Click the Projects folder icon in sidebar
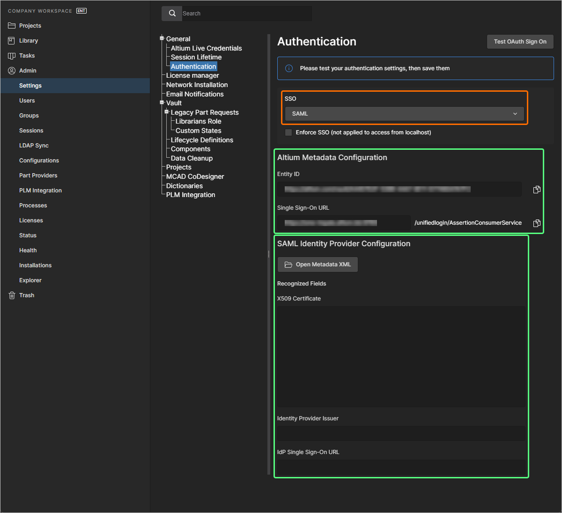The width and height of the screenshot is (562, 513). tap(12, 26)
